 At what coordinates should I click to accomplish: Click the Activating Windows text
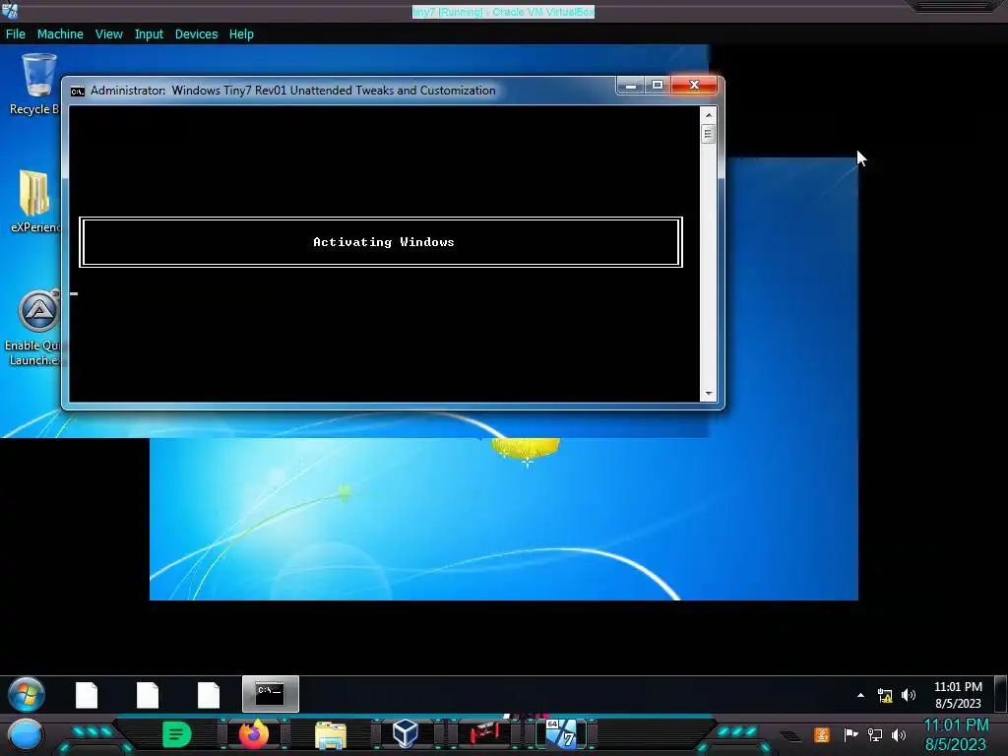click(x=383, y=242)
